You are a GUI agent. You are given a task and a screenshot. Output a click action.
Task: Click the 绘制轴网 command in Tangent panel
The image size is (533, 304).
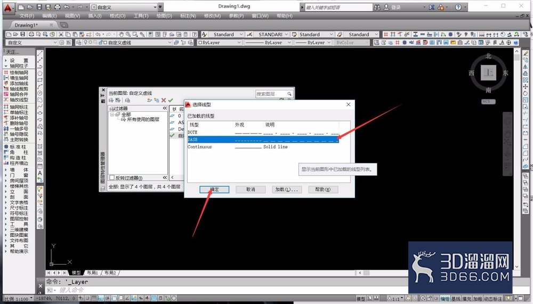19,72
